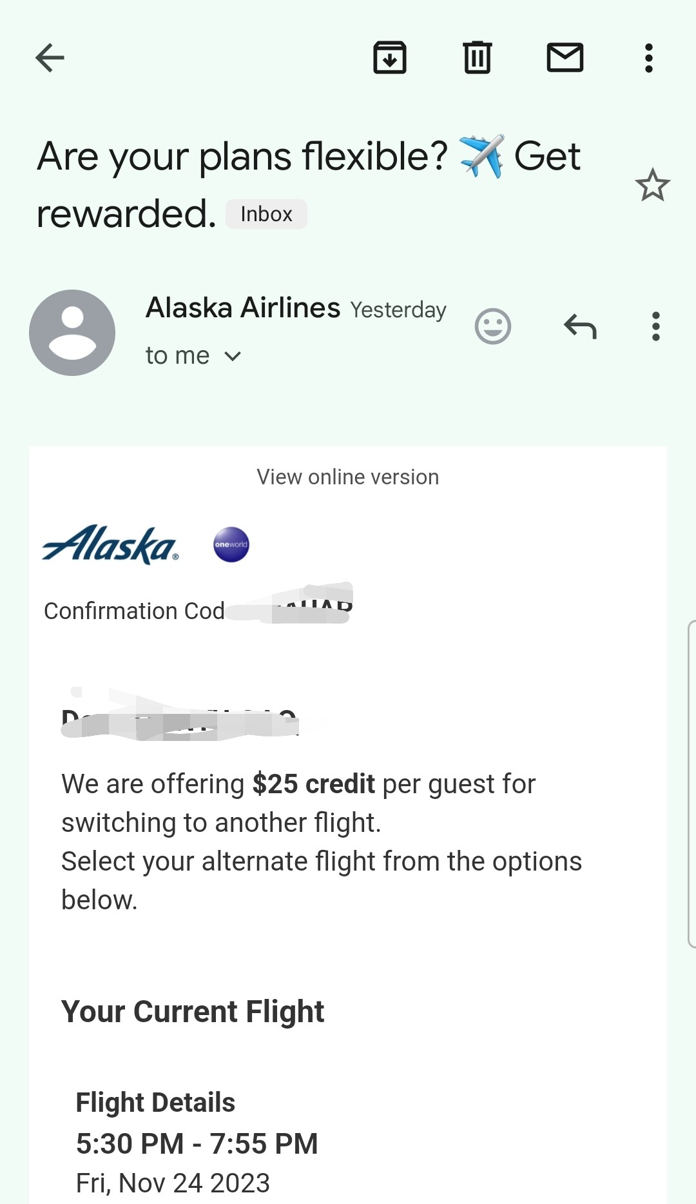Expand recipient details next to 'to me'
This screenshot has width=696, height=1204.
coord(233,356)
